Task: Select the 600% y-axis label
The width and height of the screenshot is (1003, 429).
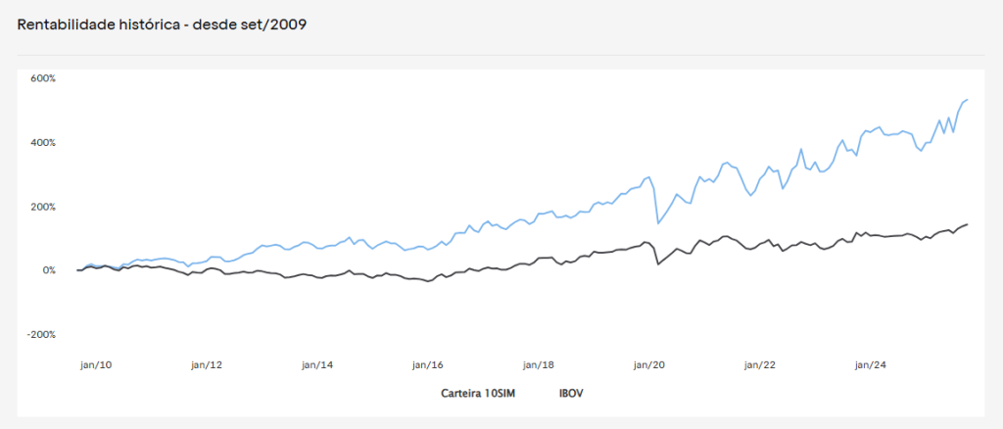Action: (43, 78)
